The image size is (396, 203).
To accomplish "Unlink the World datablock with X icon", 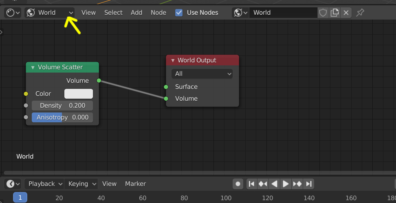I will [346, 13].
